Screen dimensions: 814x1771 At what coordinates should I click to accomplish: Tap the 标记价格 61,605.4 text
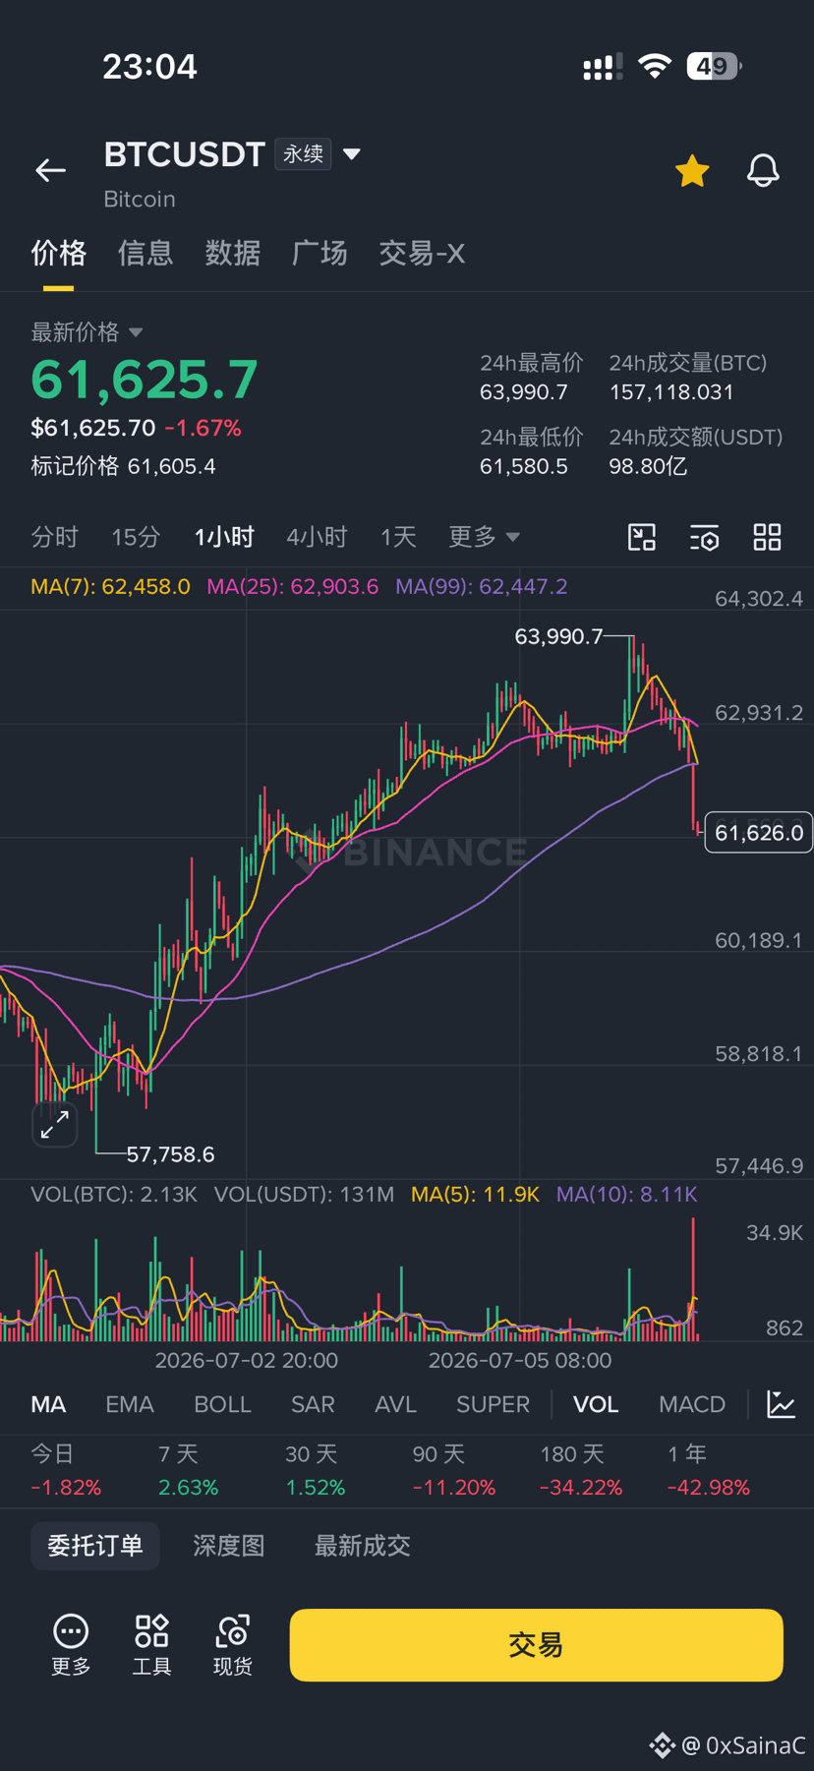[x=123, y=466]
